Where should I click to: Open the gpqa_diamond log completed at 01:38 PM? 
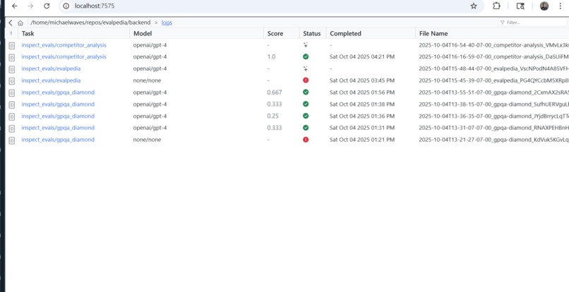pos(58,104)
